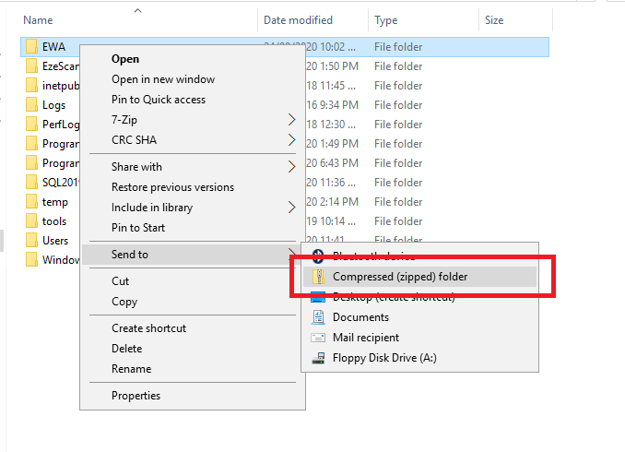Screen dimensions: 625x452
Task: Choose Pin to Quick access
Action: [x=158, y=100]
